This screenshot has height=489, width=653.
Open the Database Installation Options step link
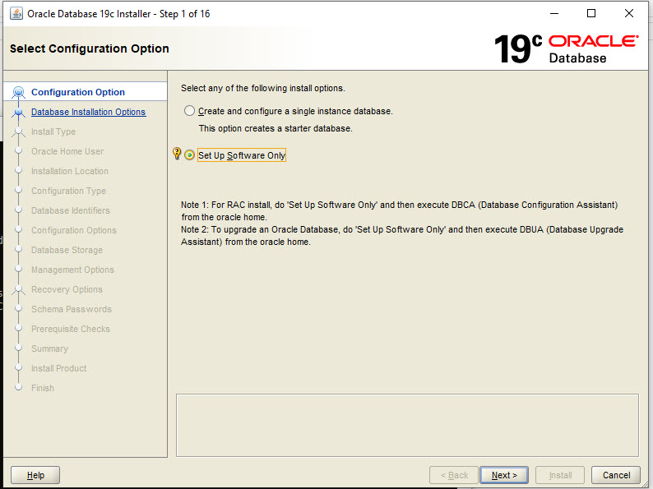tap(88, 112)
